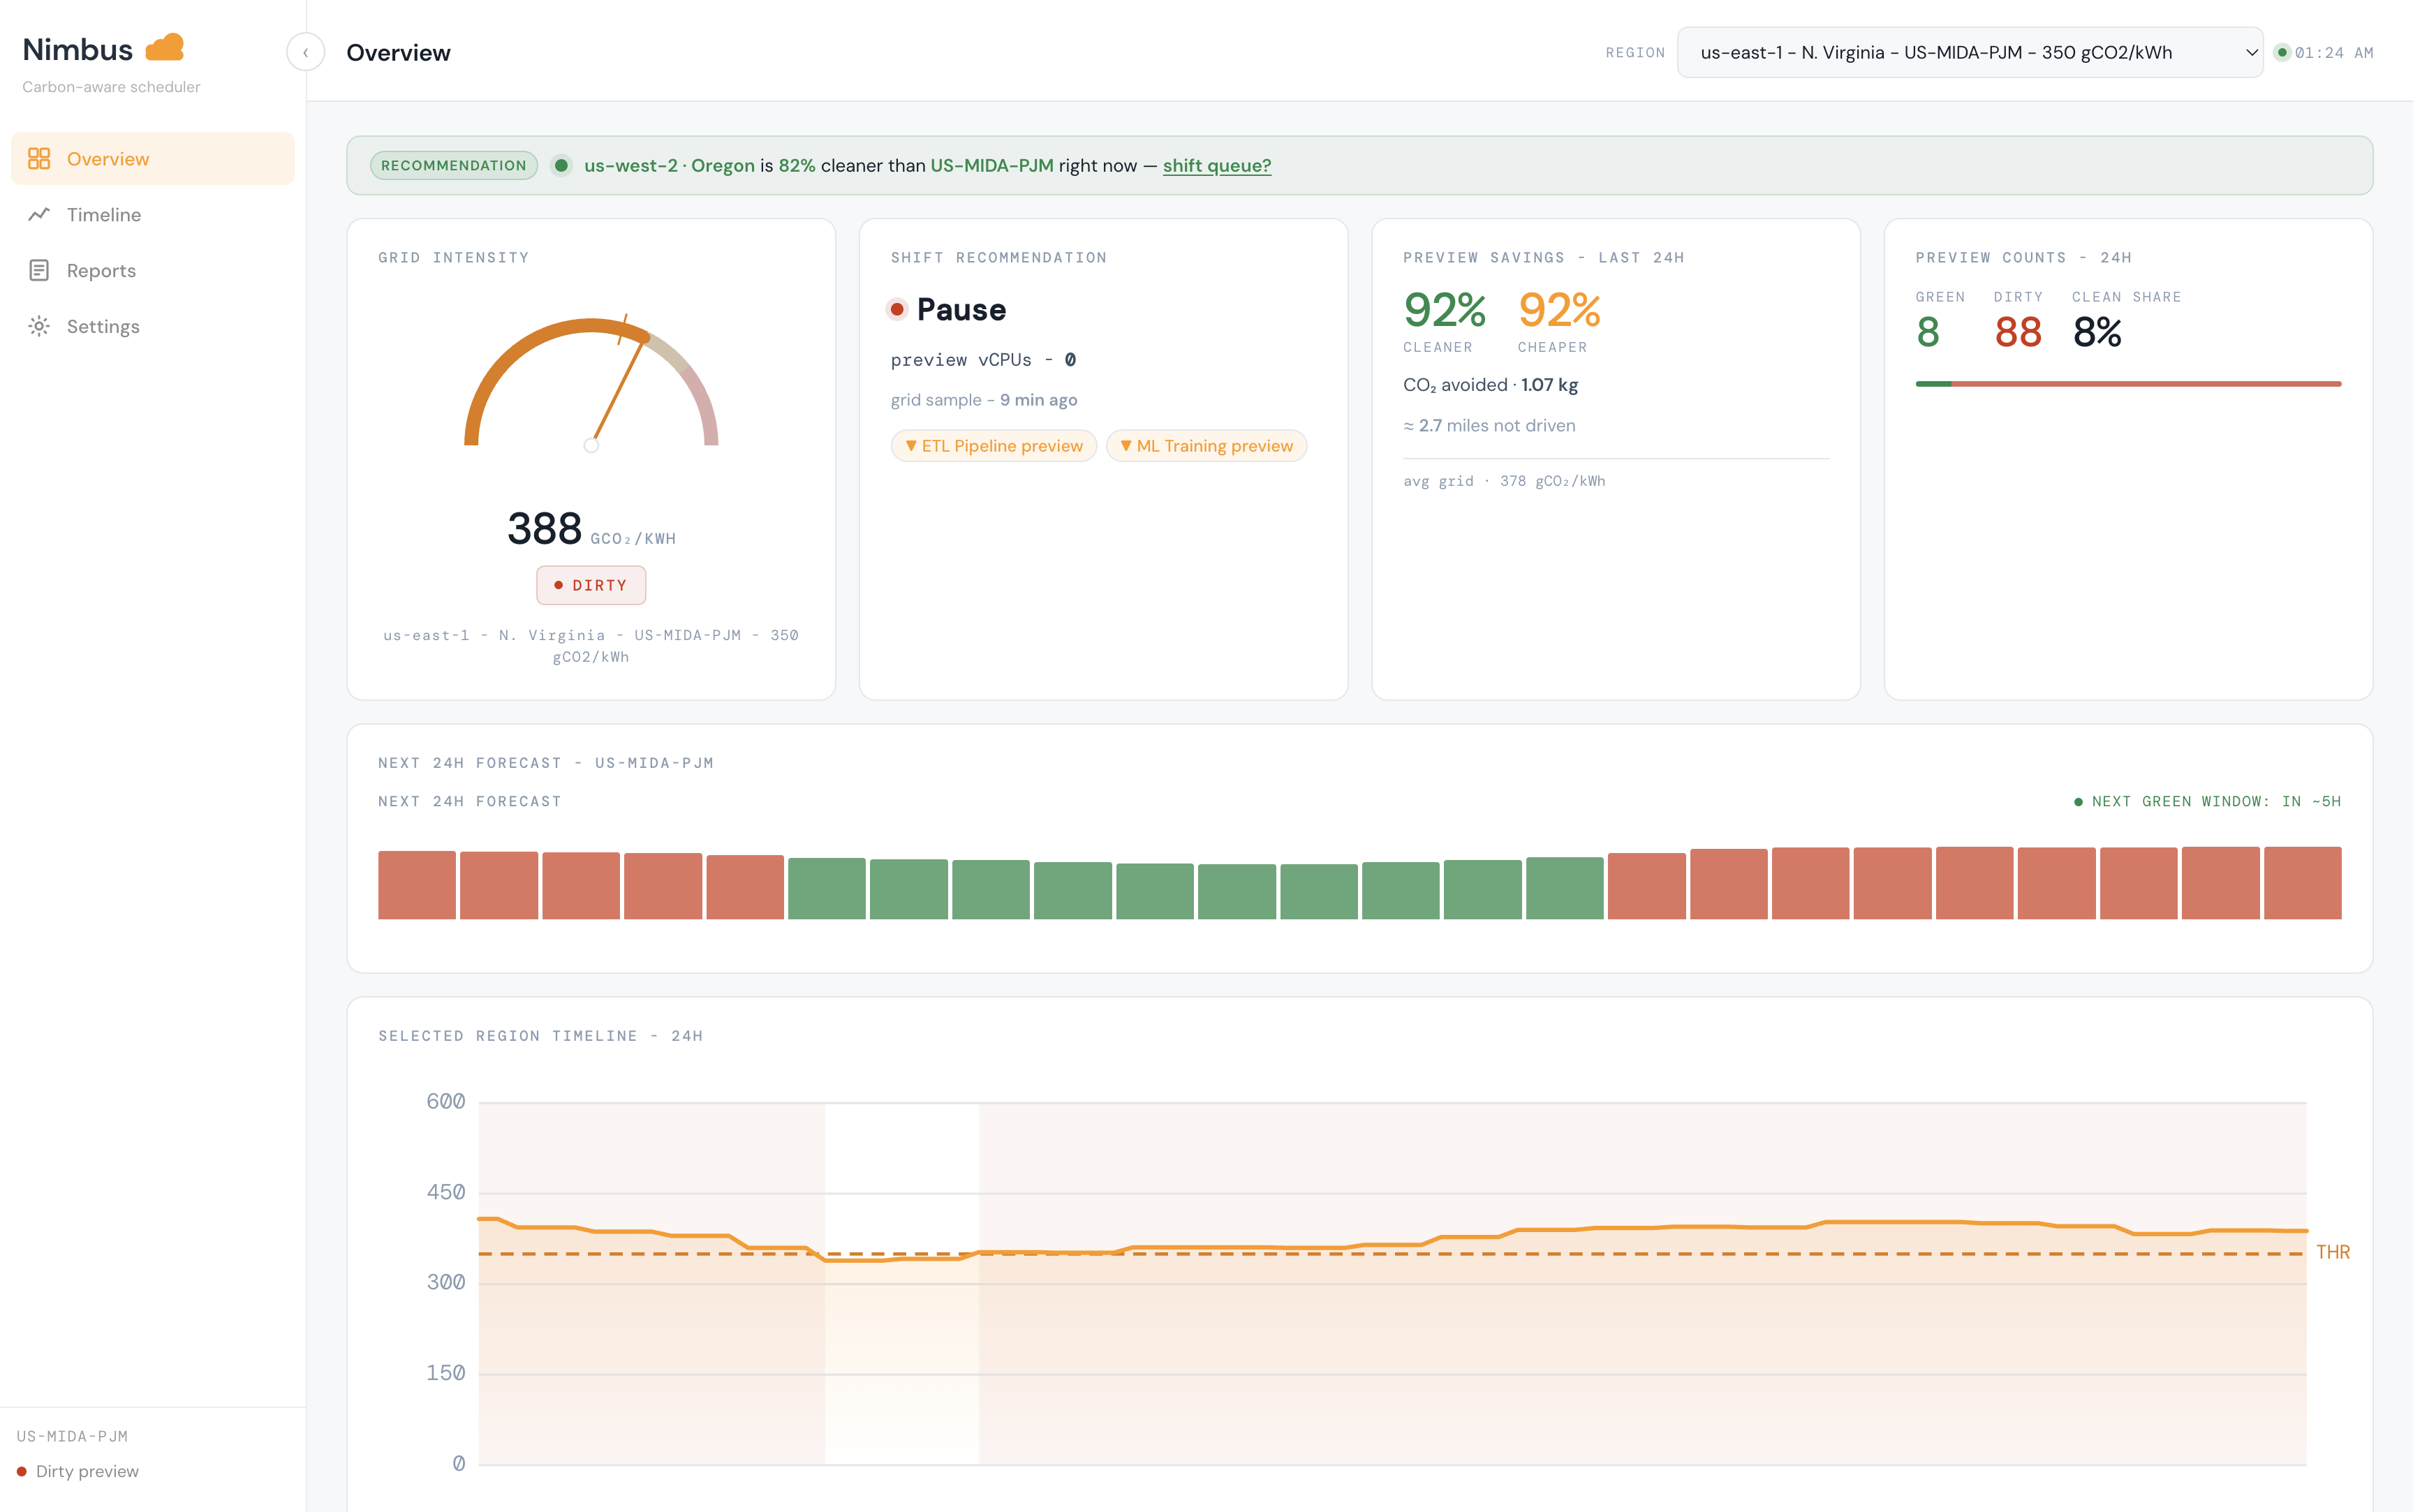The width and height of the screenshot is (2413, 1512).
Task: Click the shift queue? link
Action: pyautogui.click(x=1216, y=166)
